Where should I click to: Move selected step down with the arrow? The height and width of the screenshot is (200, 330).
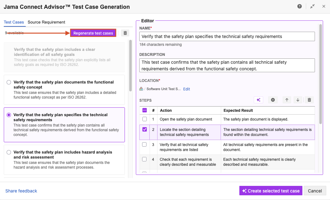[298, 100]
